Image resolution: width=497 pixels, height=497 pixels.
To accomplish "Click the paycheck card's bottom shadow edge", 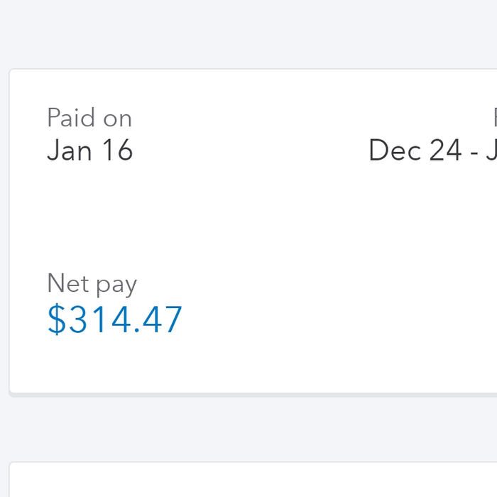I will coord(248,394).
